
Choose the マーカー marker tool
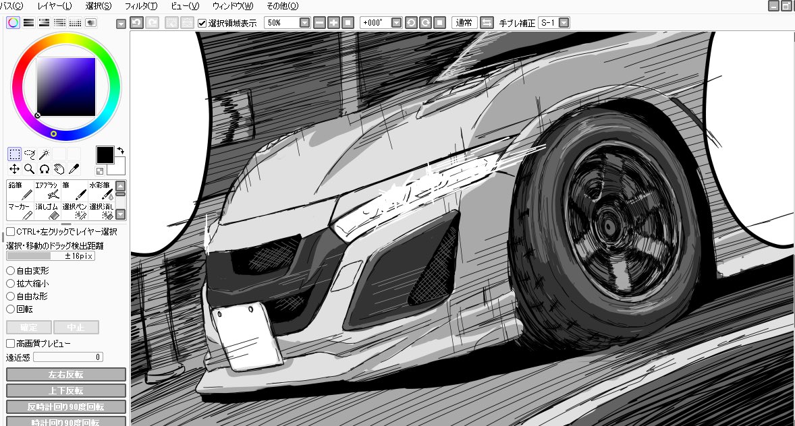tap(20, 211)
